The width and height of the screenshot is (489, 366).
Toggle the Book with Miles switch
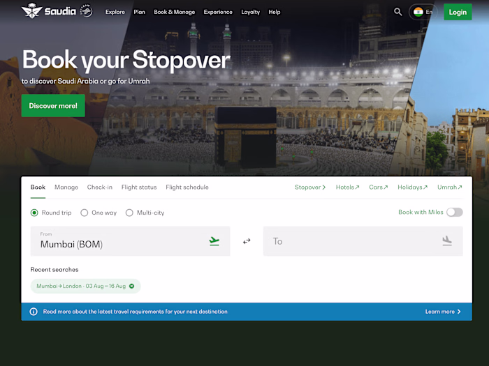tap(454, 212)
